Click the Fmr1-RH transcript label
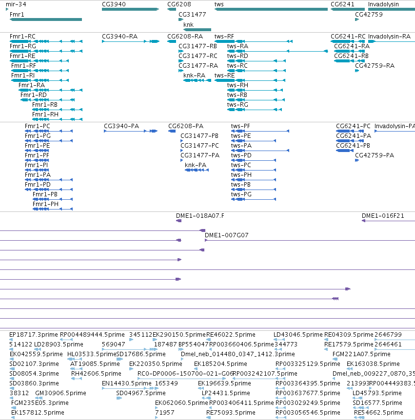Screen dimensions: 415x420 click(x=45, y=115)
